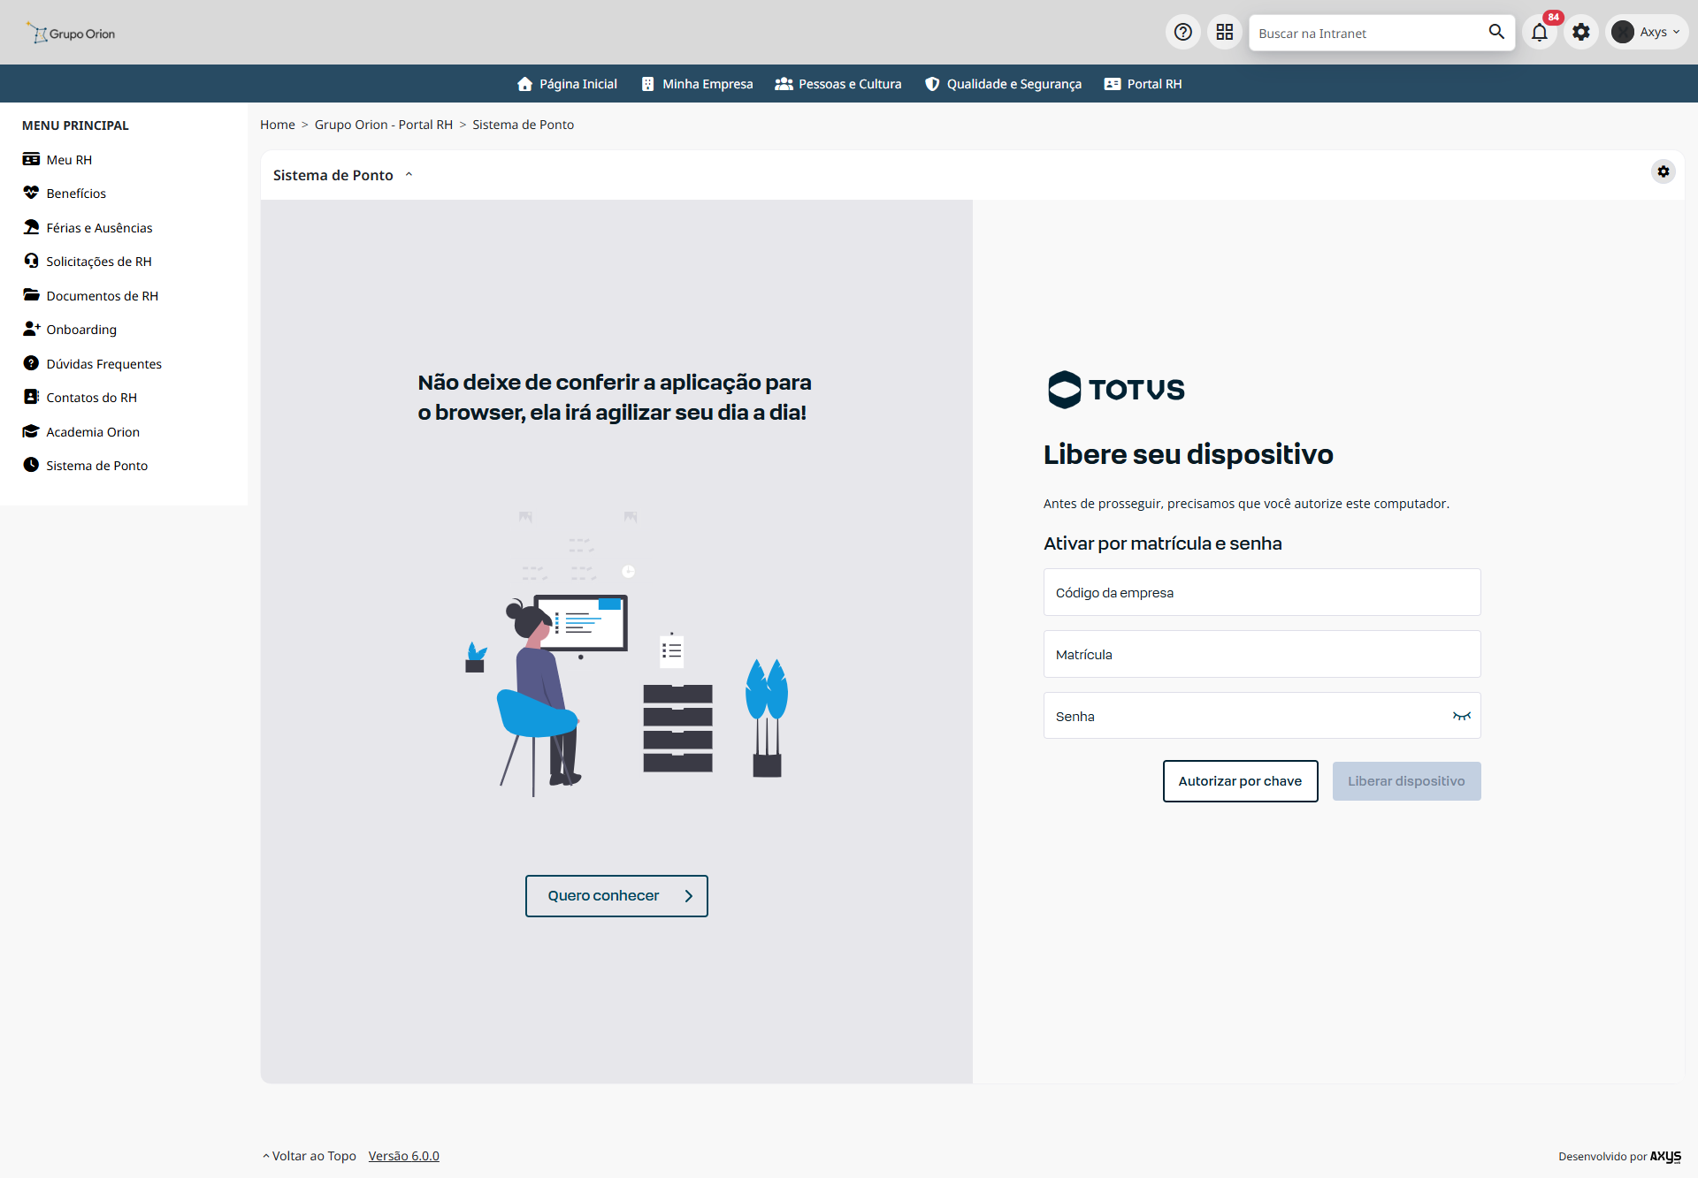Click the TOTVS logo
This screenshot has height=1178, width=1698.
click(x=1116, y=389)
